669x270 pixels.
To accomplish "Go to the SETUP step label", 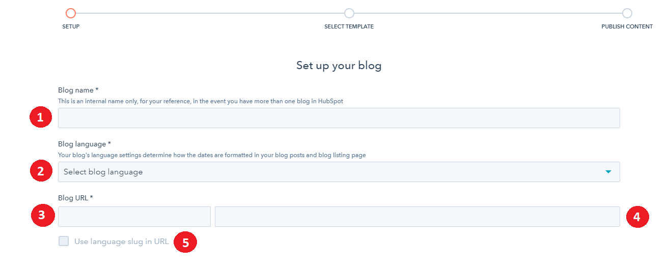I will pyautogui.click(x=71, y=26).
